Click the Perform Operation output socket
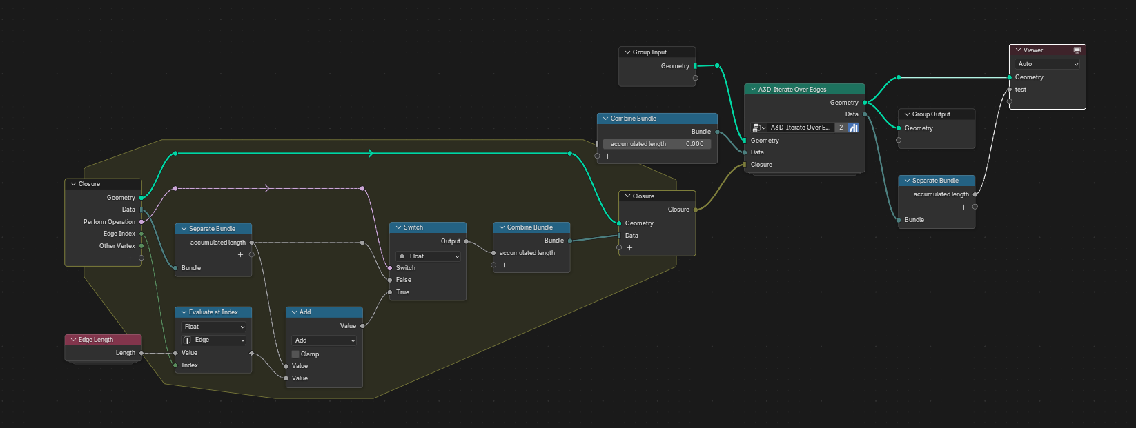Viewport: 1136px width, 428px height. pos(141,222)
